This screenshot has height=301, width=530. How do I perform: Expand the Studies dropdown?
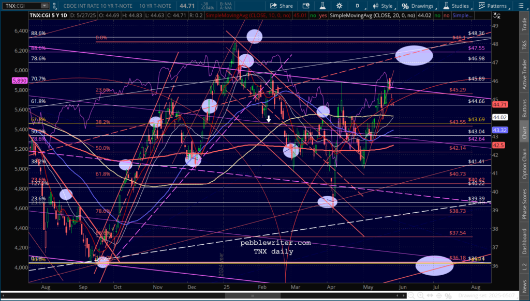click(x=457, y=6)
